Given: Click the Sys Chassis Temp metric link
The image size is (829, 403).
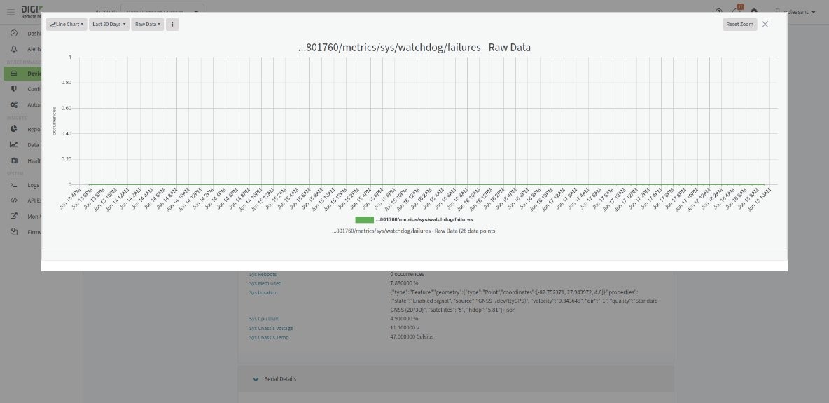Looking at the screenshot, I should [x=269, y=337].
